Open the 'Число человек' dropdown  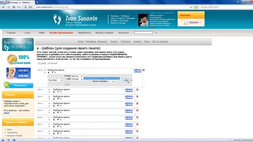(111, 82)
